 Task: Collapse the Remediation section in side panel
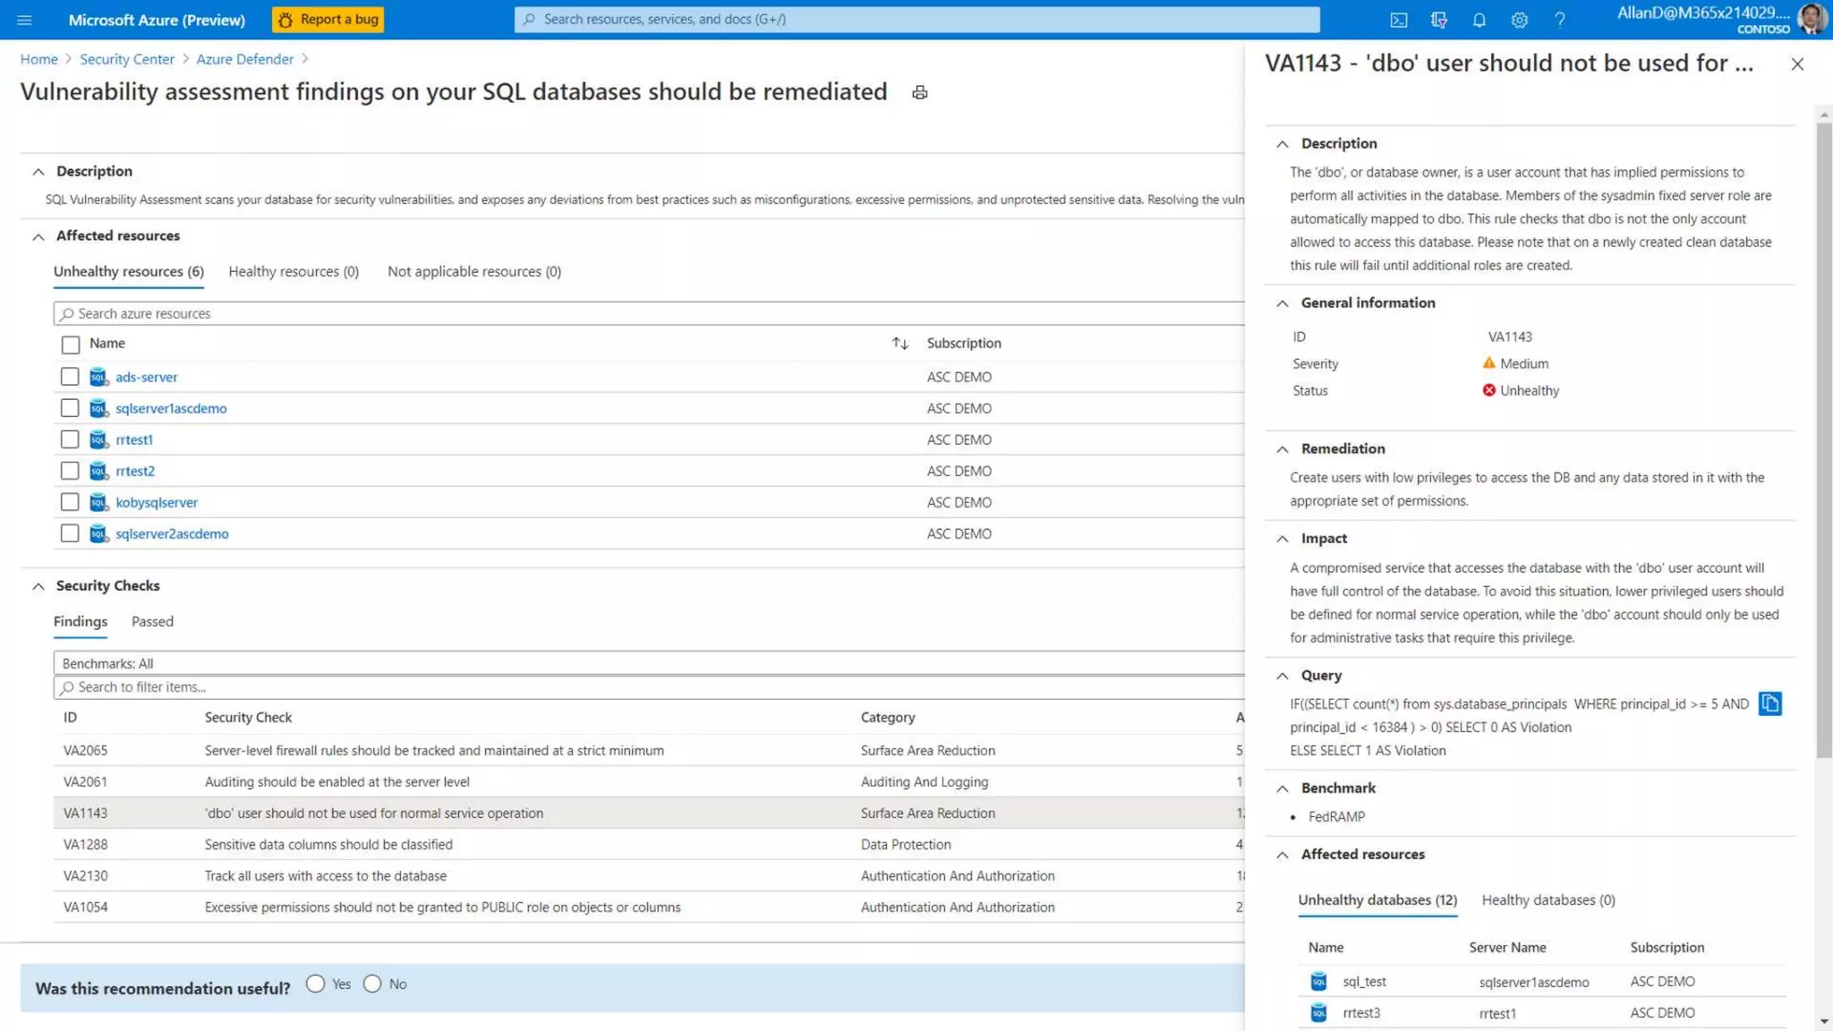click(1283, 449)
